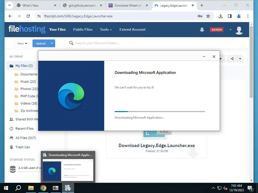
Task: Click the user avatar icon in header
Action: click(239, 30)
